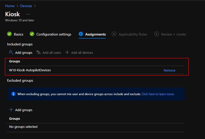Click the Configuration settings checkmark icon
The image size is (205, 139).
(32, 34)
